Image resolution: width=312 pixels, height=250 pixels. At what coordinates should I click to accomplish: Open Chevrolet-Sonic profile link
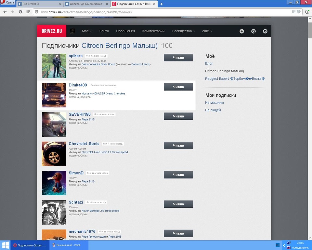[x=84, y=144]
